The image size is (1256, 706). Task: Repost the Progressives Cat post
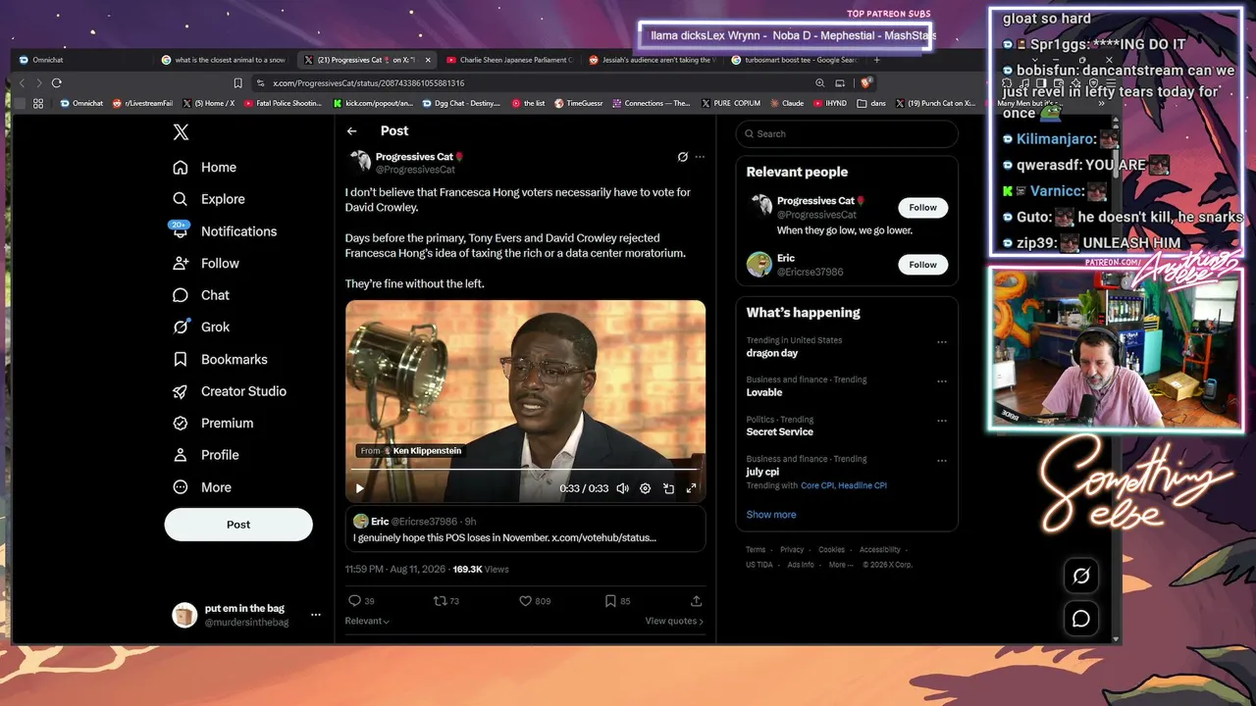pos(446,601)
